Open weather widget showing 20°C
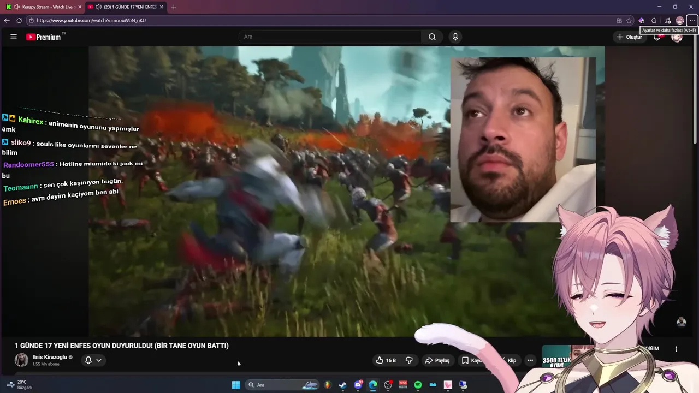 [x=19, y=385]
